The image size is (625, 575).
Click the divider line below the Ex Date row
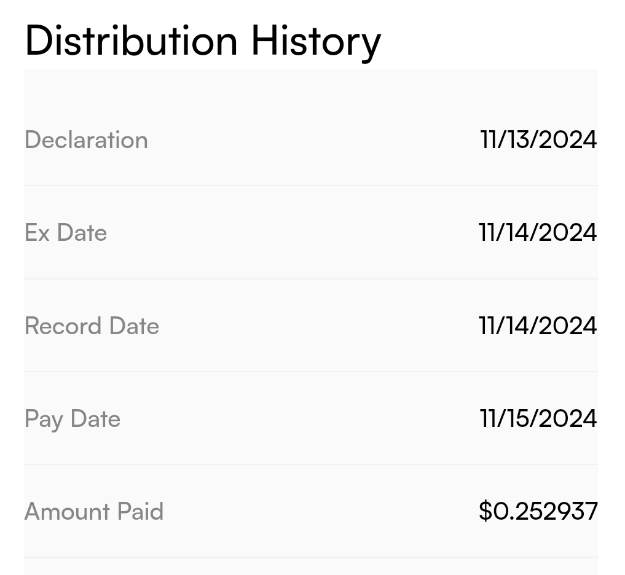coord(310,279)
